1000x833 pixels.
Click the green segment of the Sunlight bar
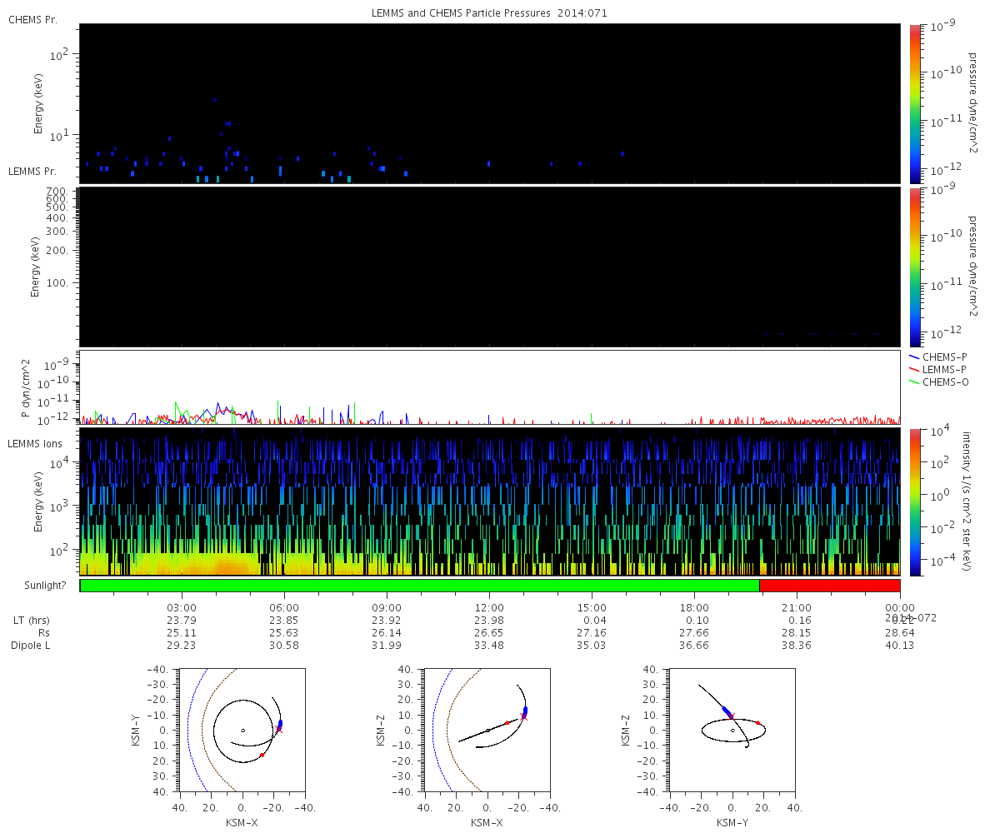click(419, 585)
